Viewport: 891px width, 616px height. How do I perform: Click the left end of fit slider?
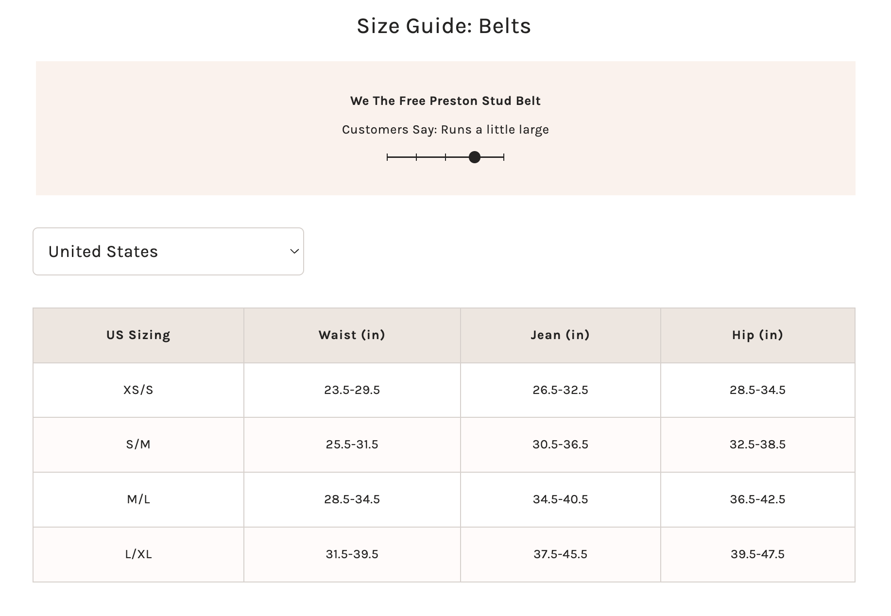[x=388, y=157]
